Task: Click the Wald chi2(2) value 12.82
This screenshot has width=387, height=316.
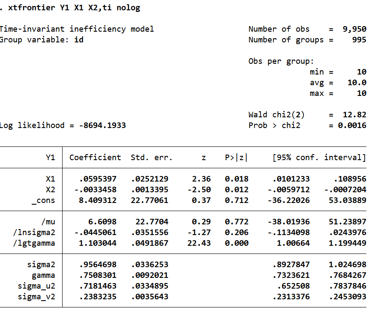Action: [x=354, y=115]
